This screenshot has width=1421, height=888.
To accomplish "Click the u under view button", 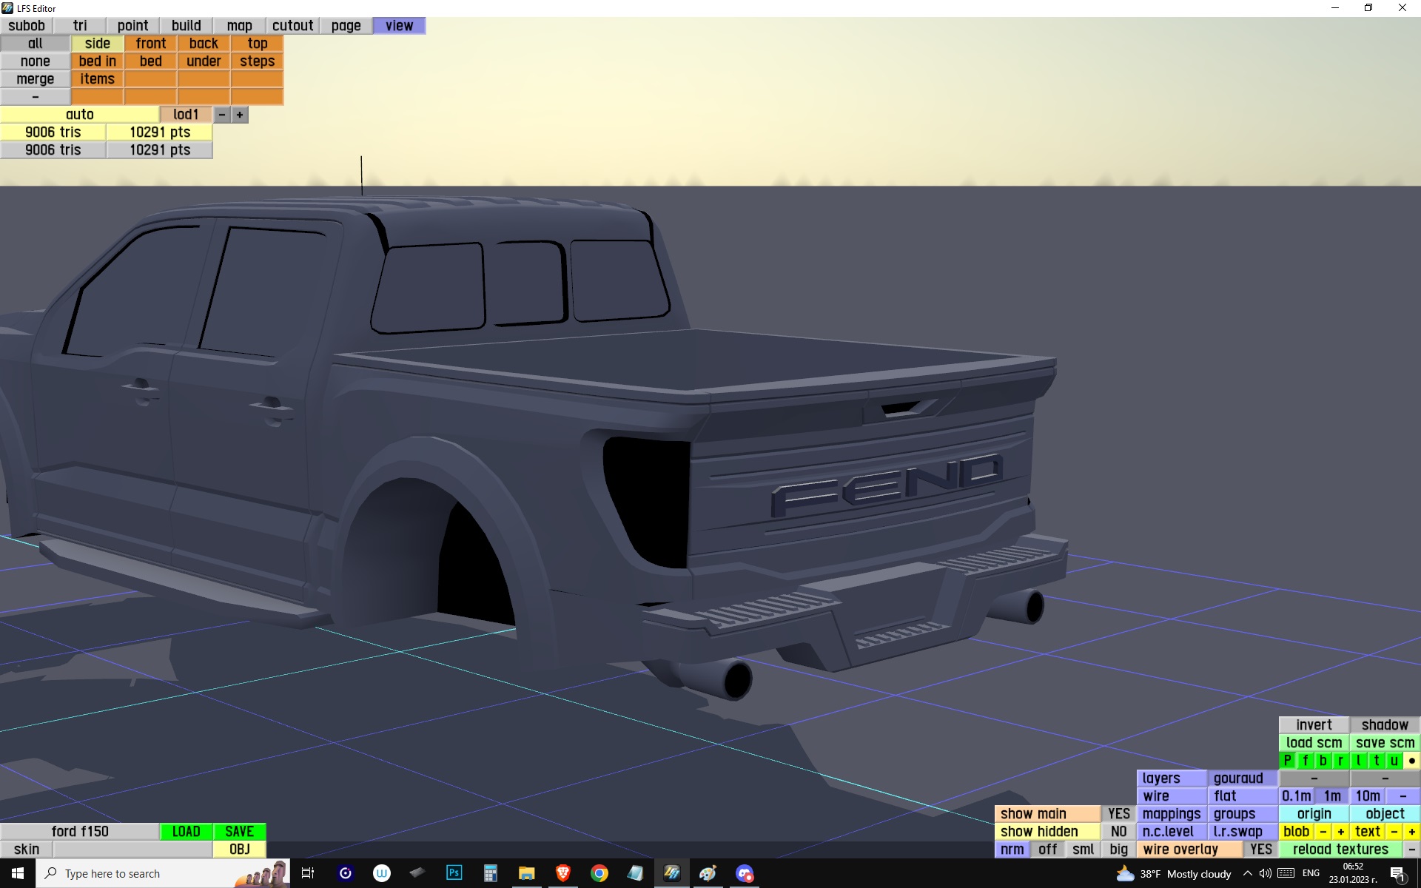I will [x=1394, y=761].
